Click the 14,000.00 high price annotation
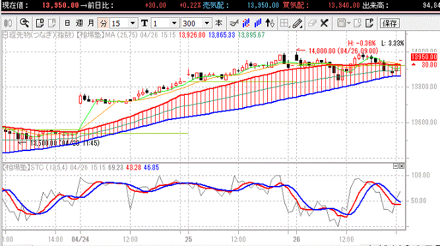The width and height of the screenshot is (440, 246). 343,51
